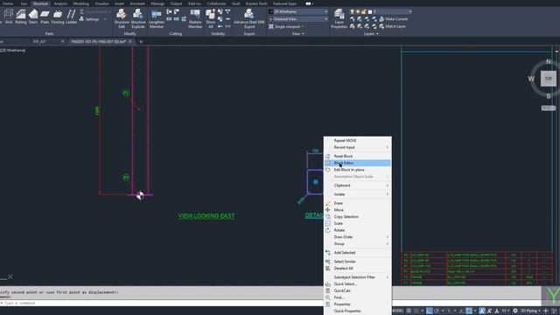Select the Stairs tool
Screen dimensions: 560x315
point(33,17)
